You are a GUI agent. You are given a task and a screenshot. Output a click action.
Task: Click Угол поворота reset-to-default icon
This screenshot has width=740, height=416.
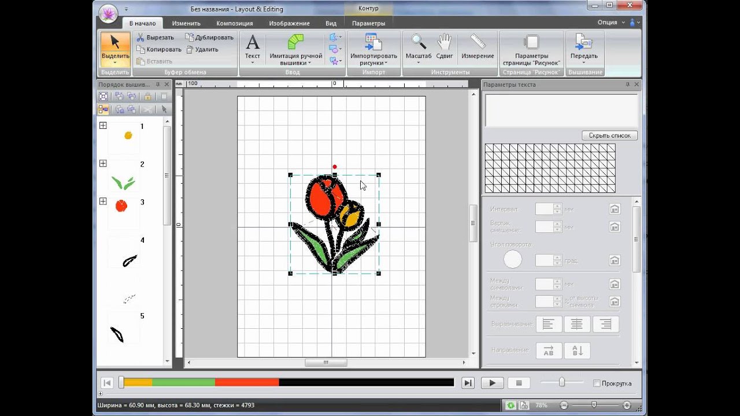[x=615, y=261]
